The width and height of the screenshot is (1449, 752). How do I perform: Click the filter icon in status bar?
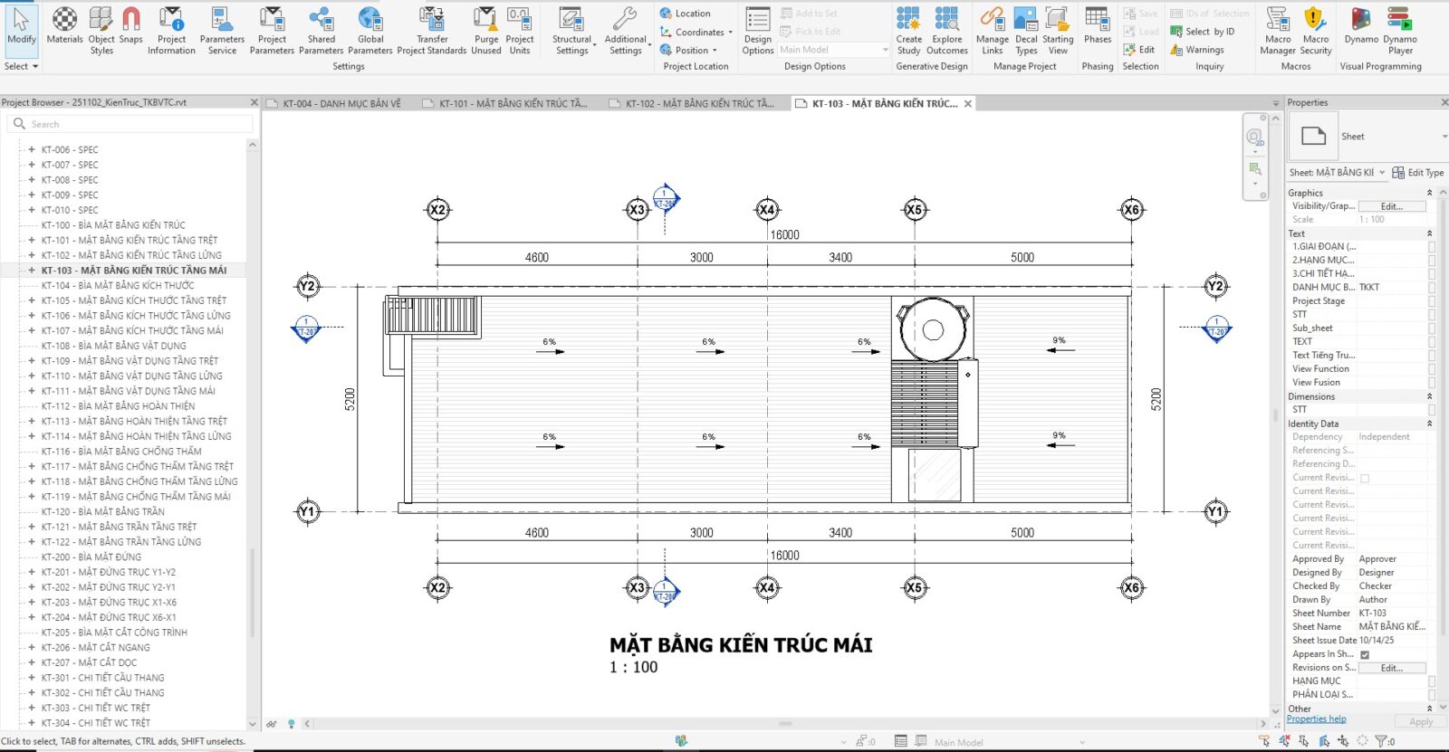(1382, 741)
